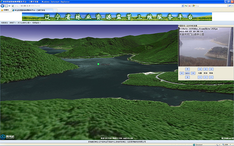Click the Bing search box
This screenshot has height=146, width=234.
coord(210,6)
